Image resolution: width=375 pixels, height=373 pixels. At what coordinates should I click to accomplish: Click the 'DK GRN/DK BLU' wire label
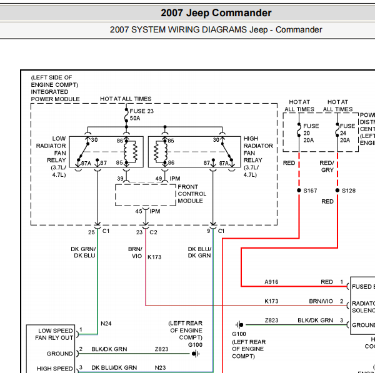[83, 252]
